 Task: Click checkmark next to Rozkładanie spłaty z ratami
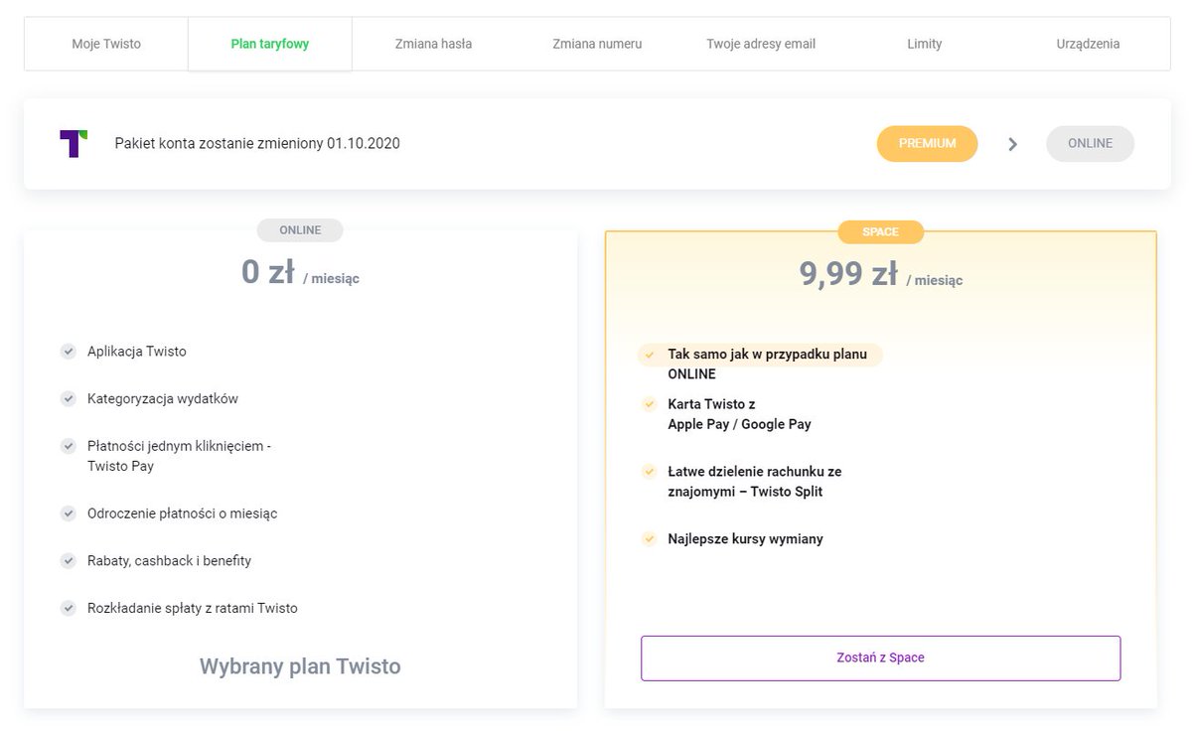68,608
